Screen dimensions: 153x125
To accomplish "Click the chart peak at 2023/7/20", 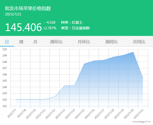I will pos(133,52).
